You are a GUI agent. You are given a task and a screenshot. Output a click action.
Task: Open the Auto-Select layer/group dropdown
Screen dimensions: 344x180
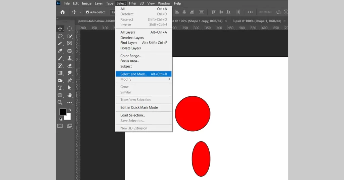(x=113, y=12)
